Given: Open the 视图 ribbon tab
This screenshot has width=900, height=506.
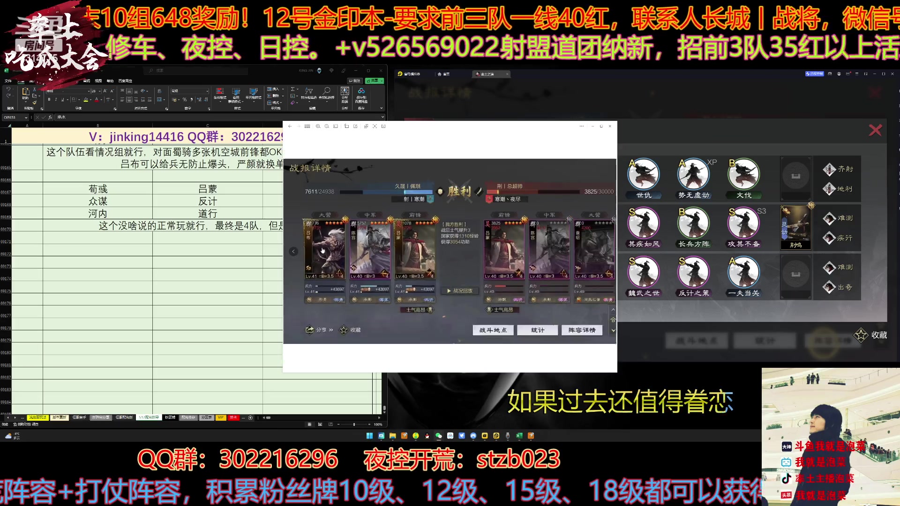Looking at the screenshot, I should coord(98,81).
